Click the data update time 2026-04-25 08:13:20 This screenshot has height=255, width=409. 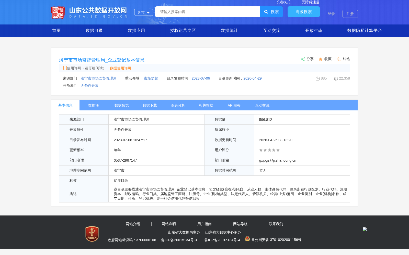click(276, 140)
